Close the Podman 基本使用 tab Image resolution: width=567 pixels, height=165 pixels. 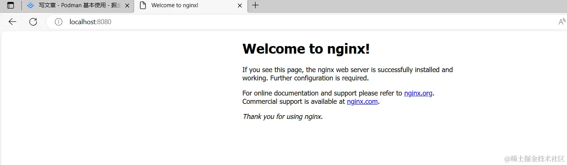click(127, 6)
